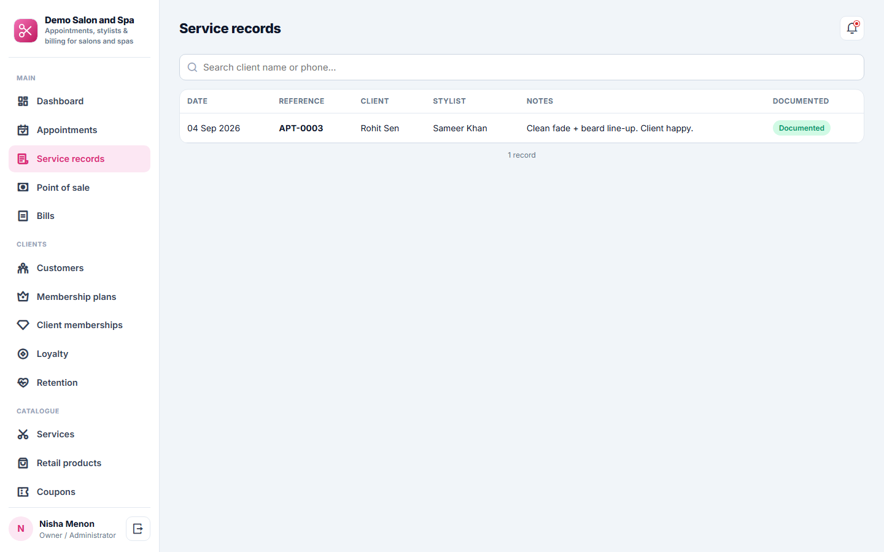This screenshot has width=884, height=552.
Task: Click the Membership plans crown icon
Action: 23,297
